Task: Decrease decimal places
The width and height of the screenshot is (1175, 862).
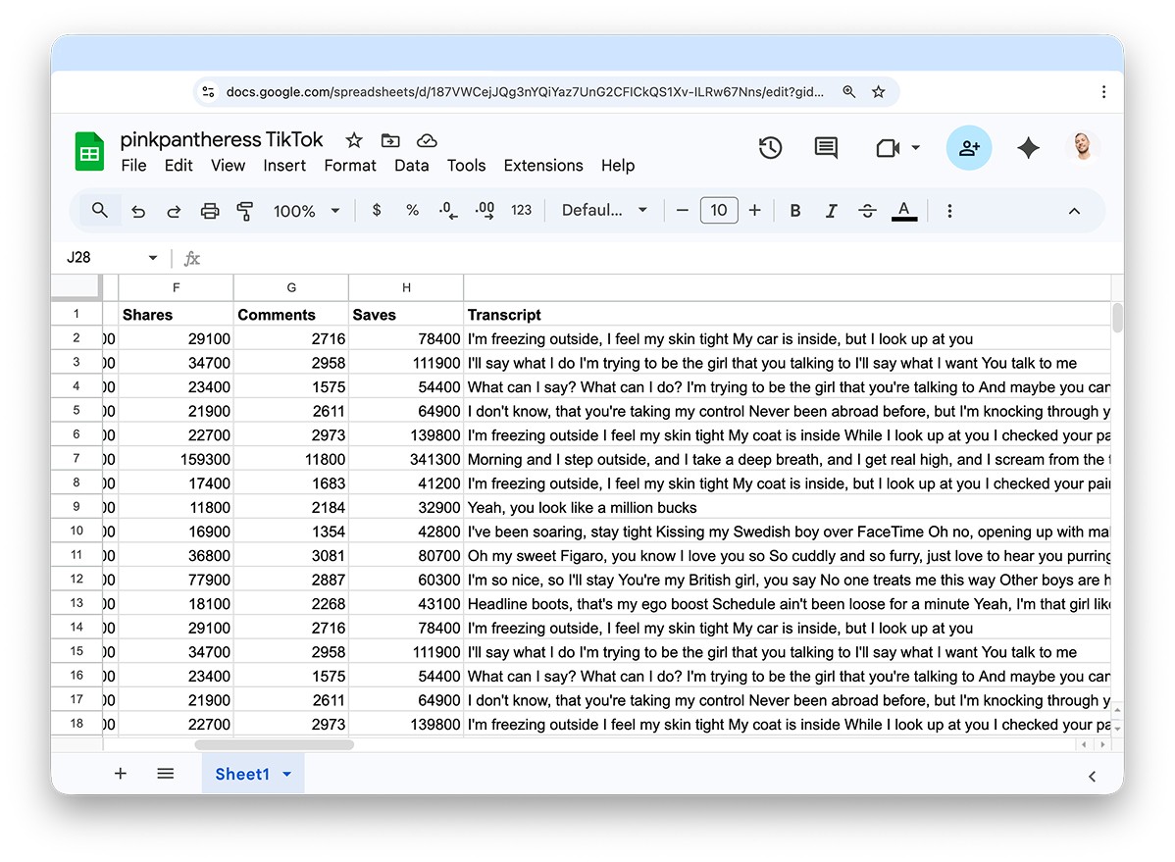Action: 448,211
